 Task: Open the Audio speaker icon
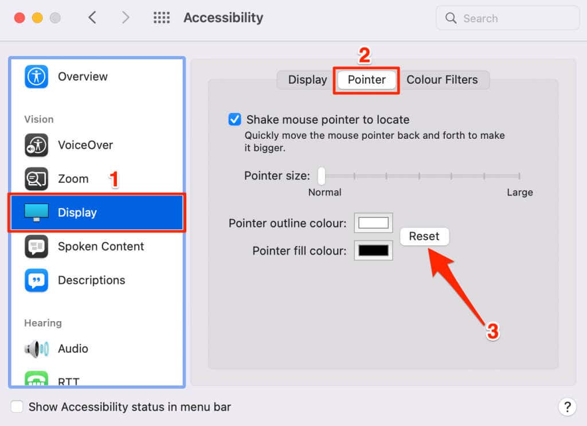click(36, 349)
